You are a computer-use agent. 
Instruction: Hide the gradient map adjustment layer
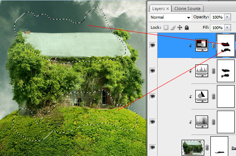[x=152, y=122]
